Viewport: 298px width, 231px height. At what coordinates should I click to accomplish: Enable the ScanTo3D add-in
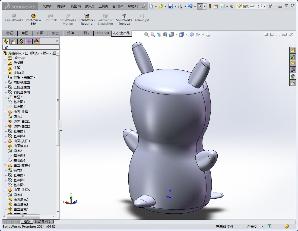coord(50,18)
